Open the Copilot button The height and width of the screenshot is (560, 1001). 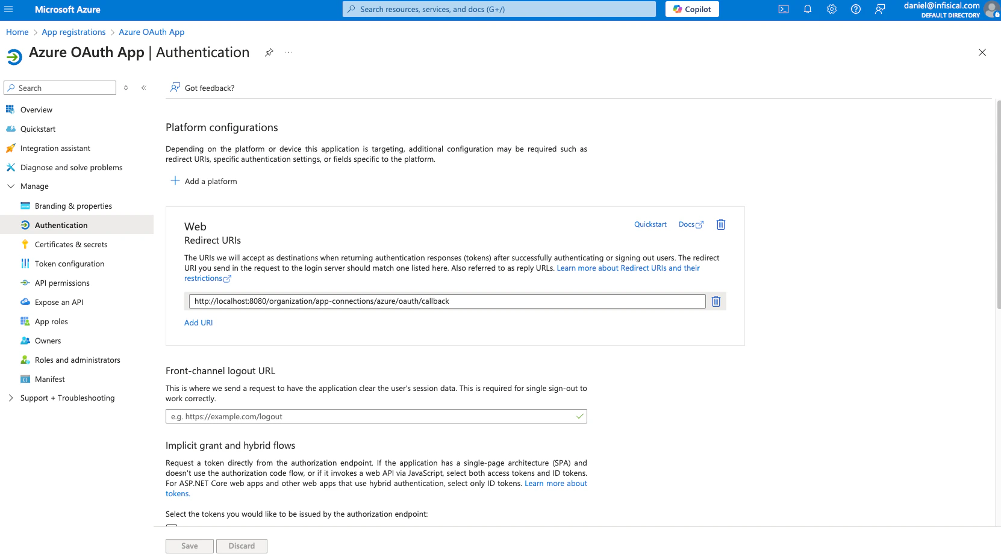(692, 9)
